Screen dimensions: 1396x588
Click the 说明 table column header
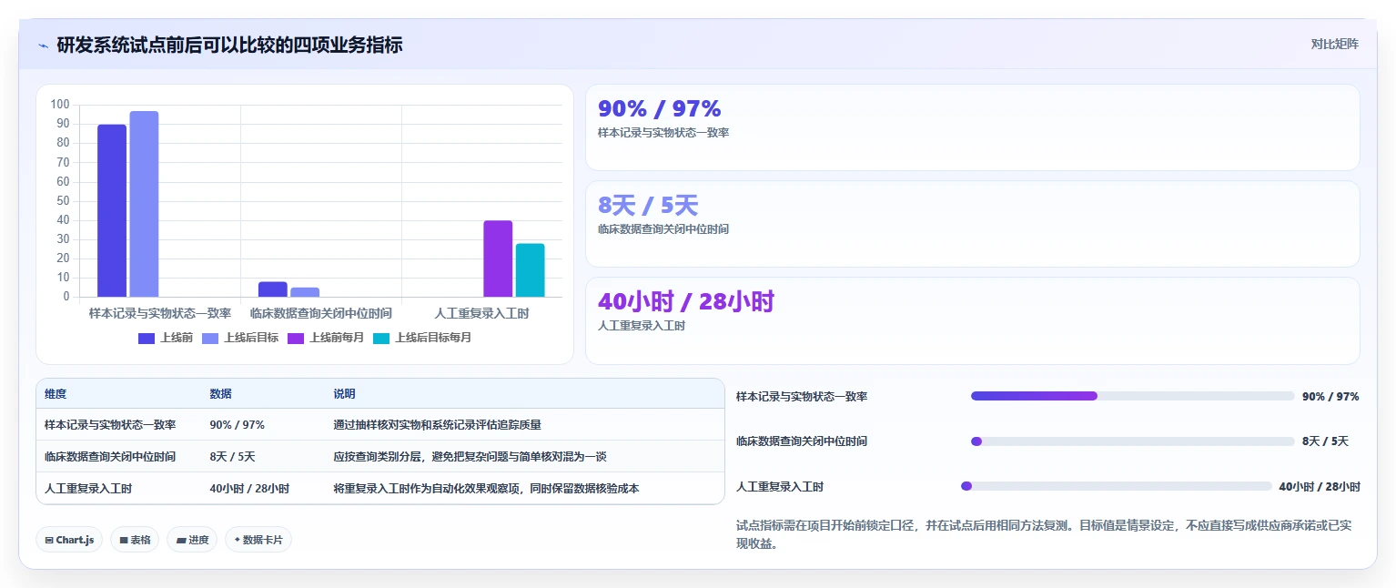[344, 394]
